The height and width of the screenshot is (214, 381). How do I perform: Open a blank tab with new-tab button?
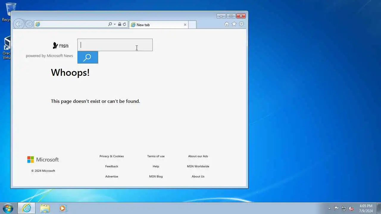[192, 25]
